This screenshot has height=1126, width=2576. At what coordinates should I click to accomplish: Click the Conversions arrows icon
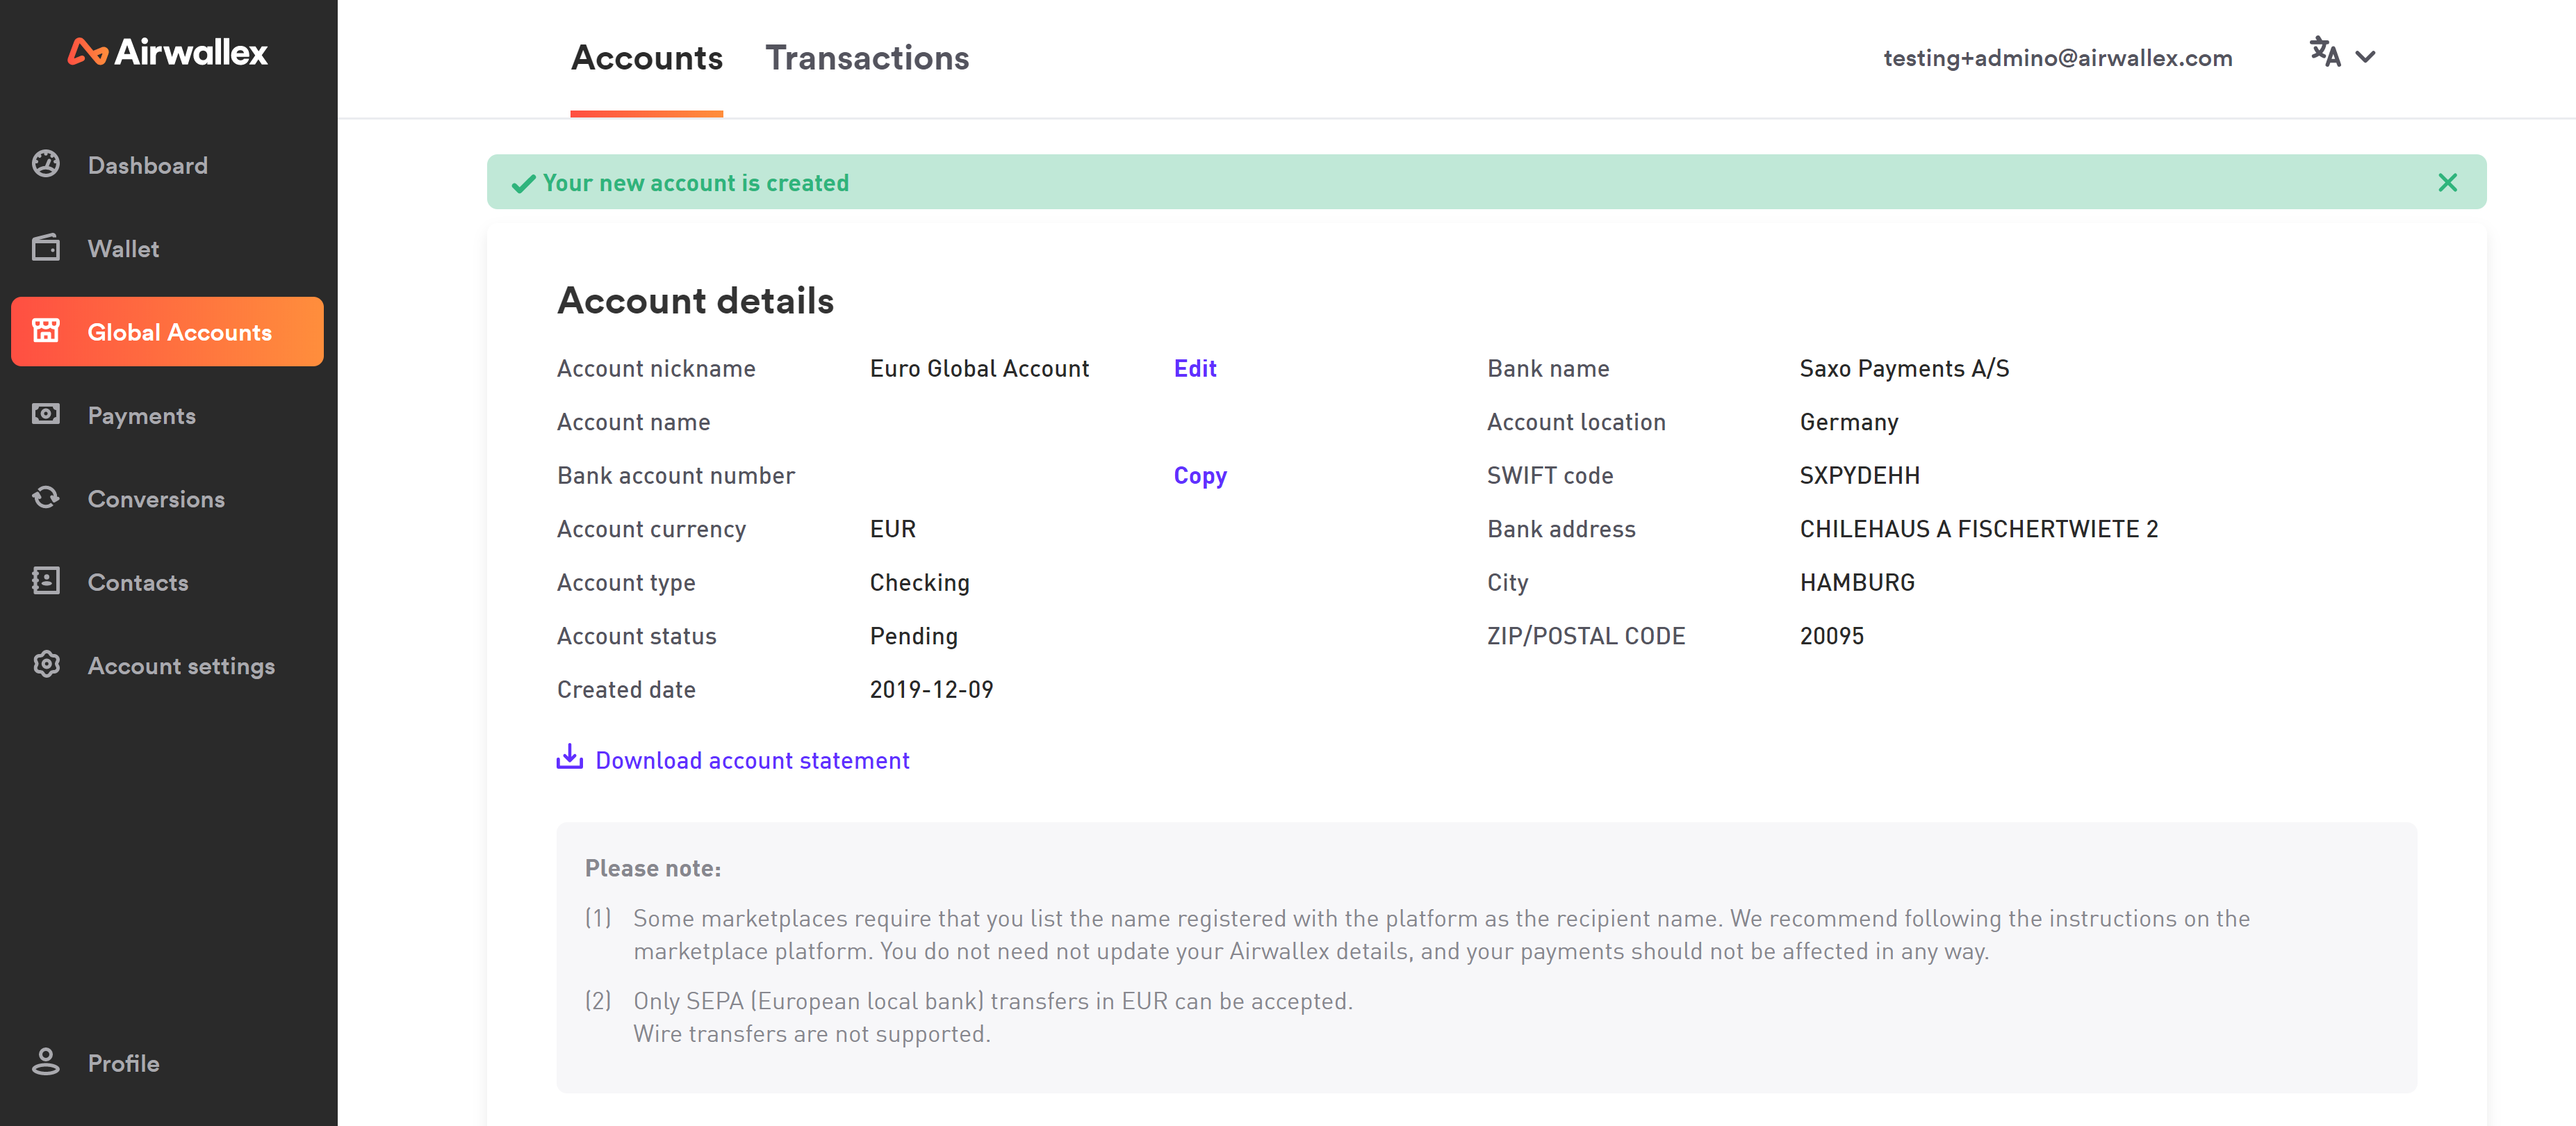click(46, 498)
